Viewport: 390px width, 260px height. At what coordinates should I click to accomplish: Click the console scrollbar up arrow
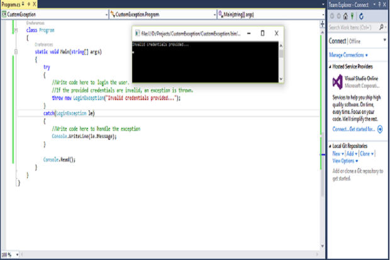click(281, 45)
